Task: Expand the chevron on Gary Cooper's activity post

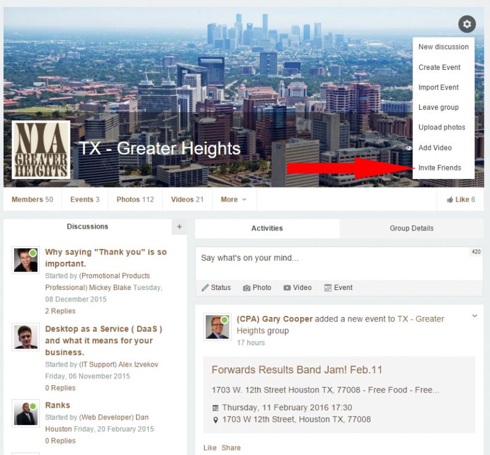Action: (x=474, y=316)
